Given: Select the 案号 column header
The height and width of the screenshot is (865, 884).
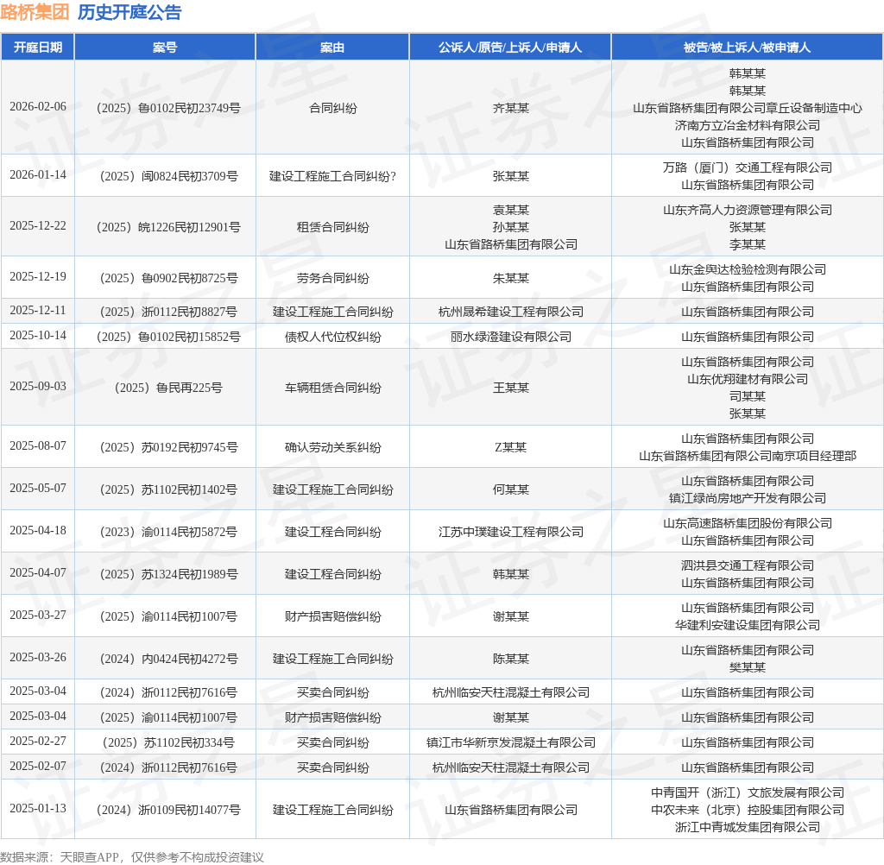Looking at the screenshot, I should pyautogui.click(x=165, y=47).
